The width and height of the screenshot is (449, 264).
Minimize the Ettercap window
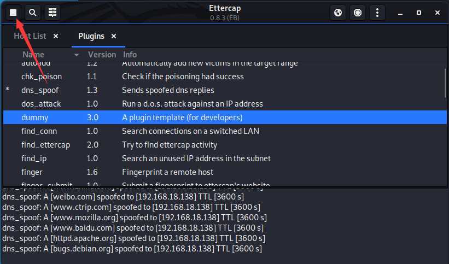[x=400, y=13]
